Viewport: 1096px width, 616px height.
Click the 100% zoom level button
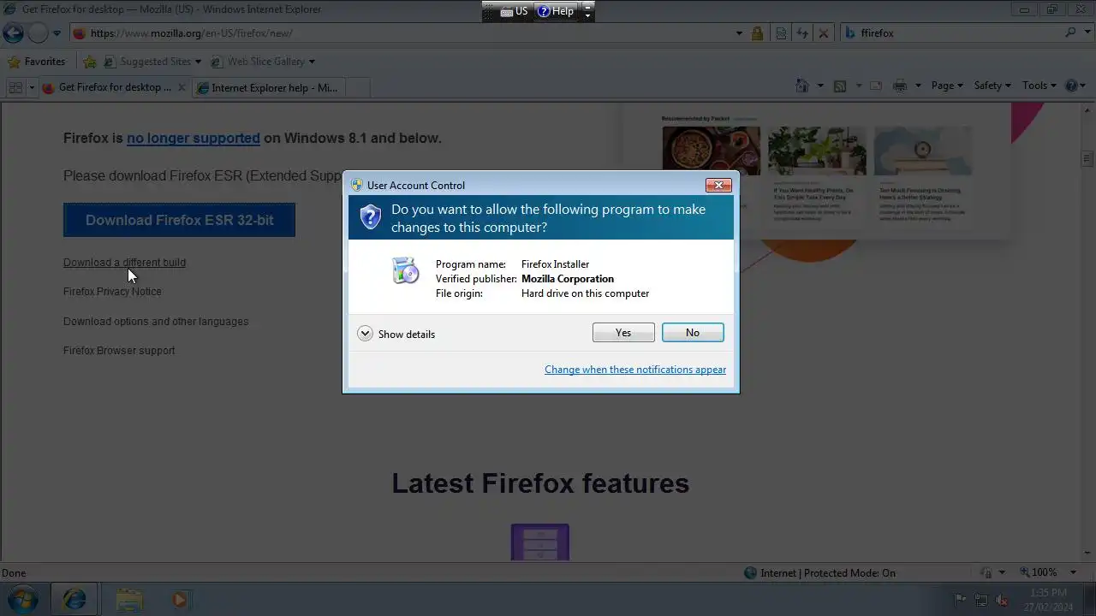(x=1039, y=572)
